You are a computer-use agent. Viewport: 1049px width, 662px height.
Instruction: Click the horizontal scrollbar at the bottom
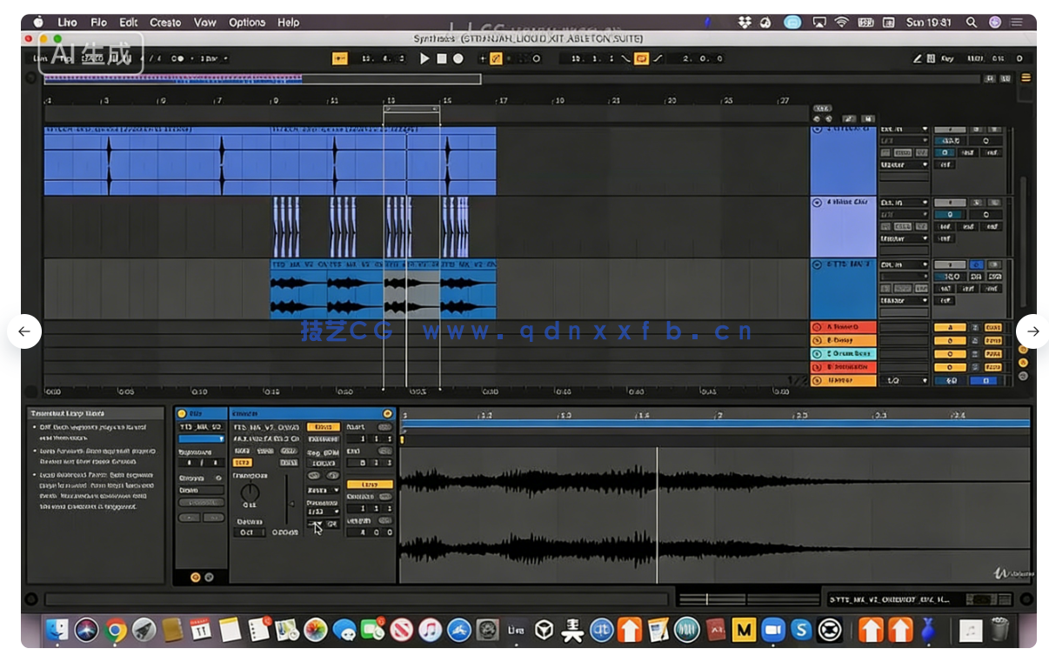coord(348,598)
